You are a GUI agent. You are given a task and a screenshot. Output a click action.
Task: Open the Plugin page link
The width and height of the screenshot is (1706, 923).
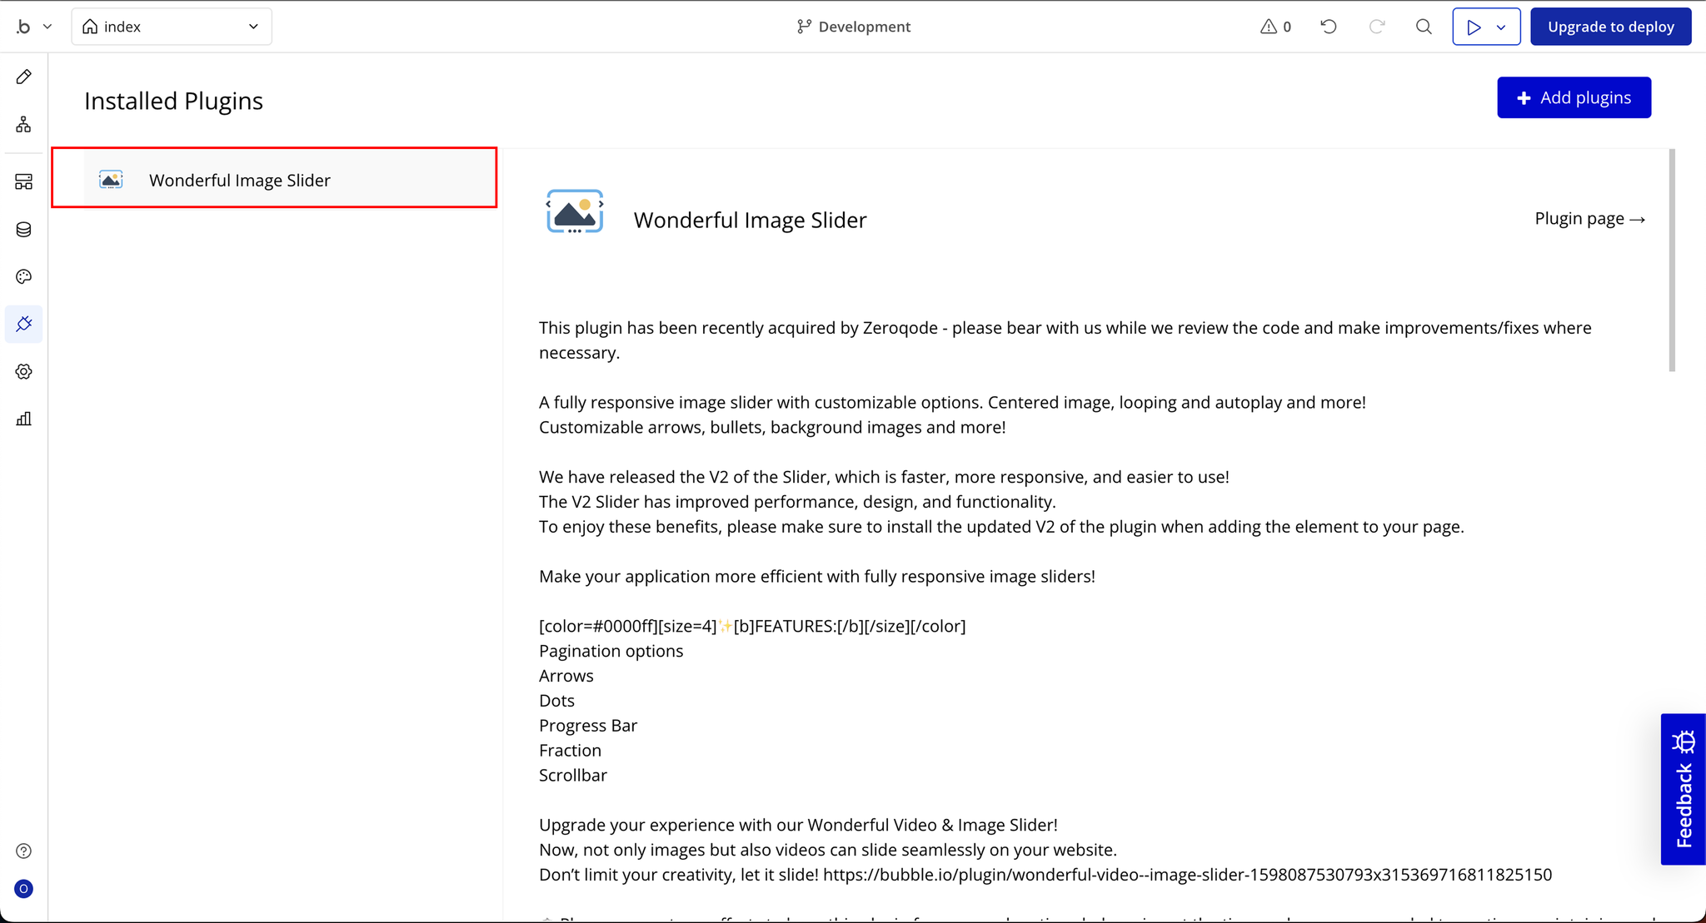(1589, 219)
